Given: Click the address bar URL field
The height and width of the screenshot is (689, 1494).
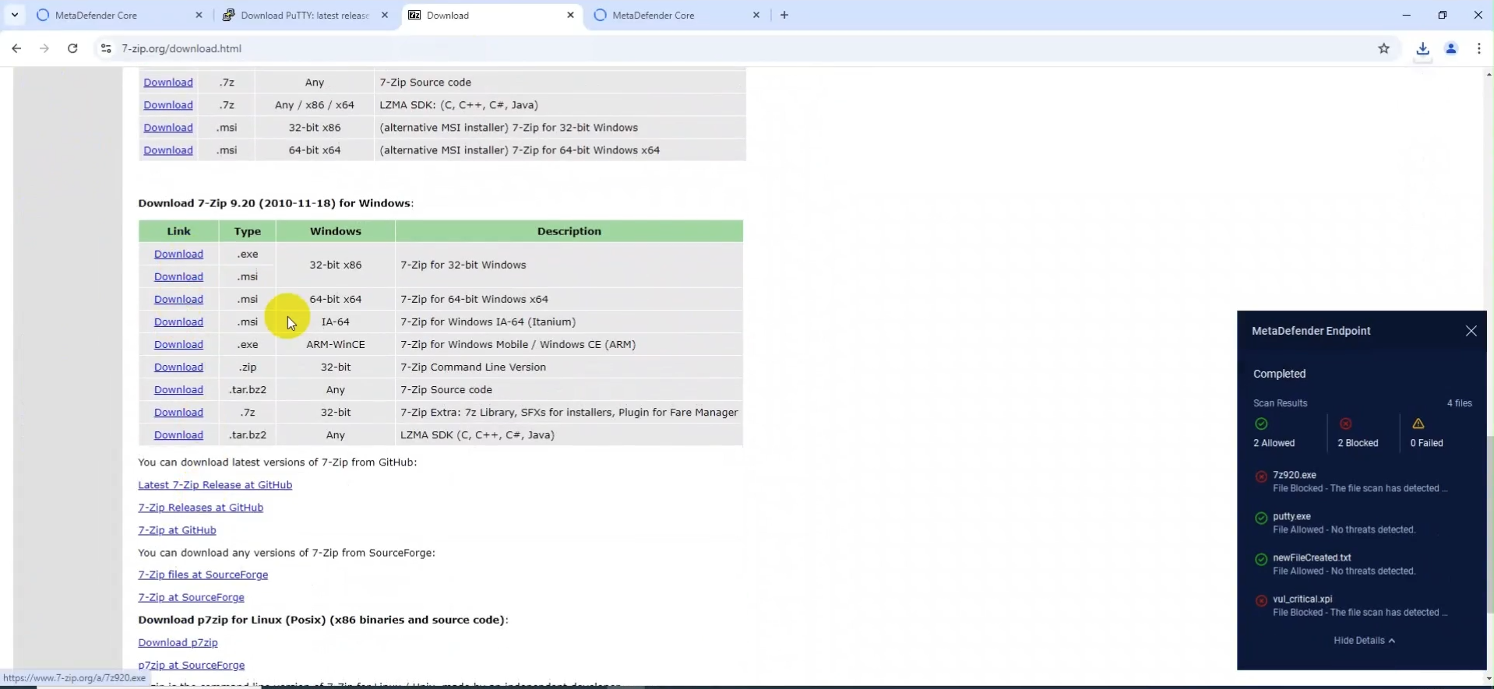Looking at the screenshot, I should point(740,48).
